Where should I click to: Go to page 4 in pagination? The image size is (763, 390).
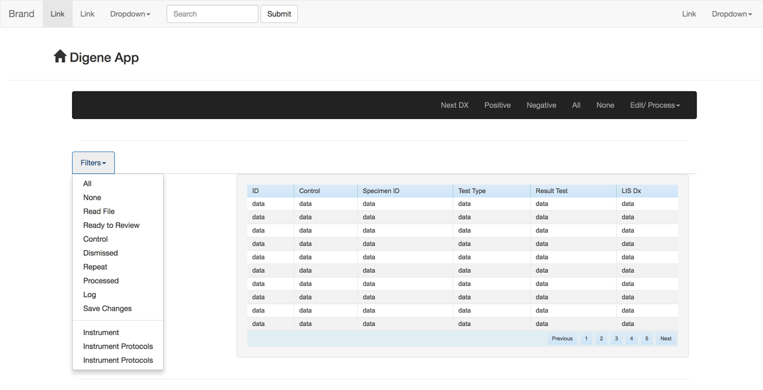coord(632,339)
